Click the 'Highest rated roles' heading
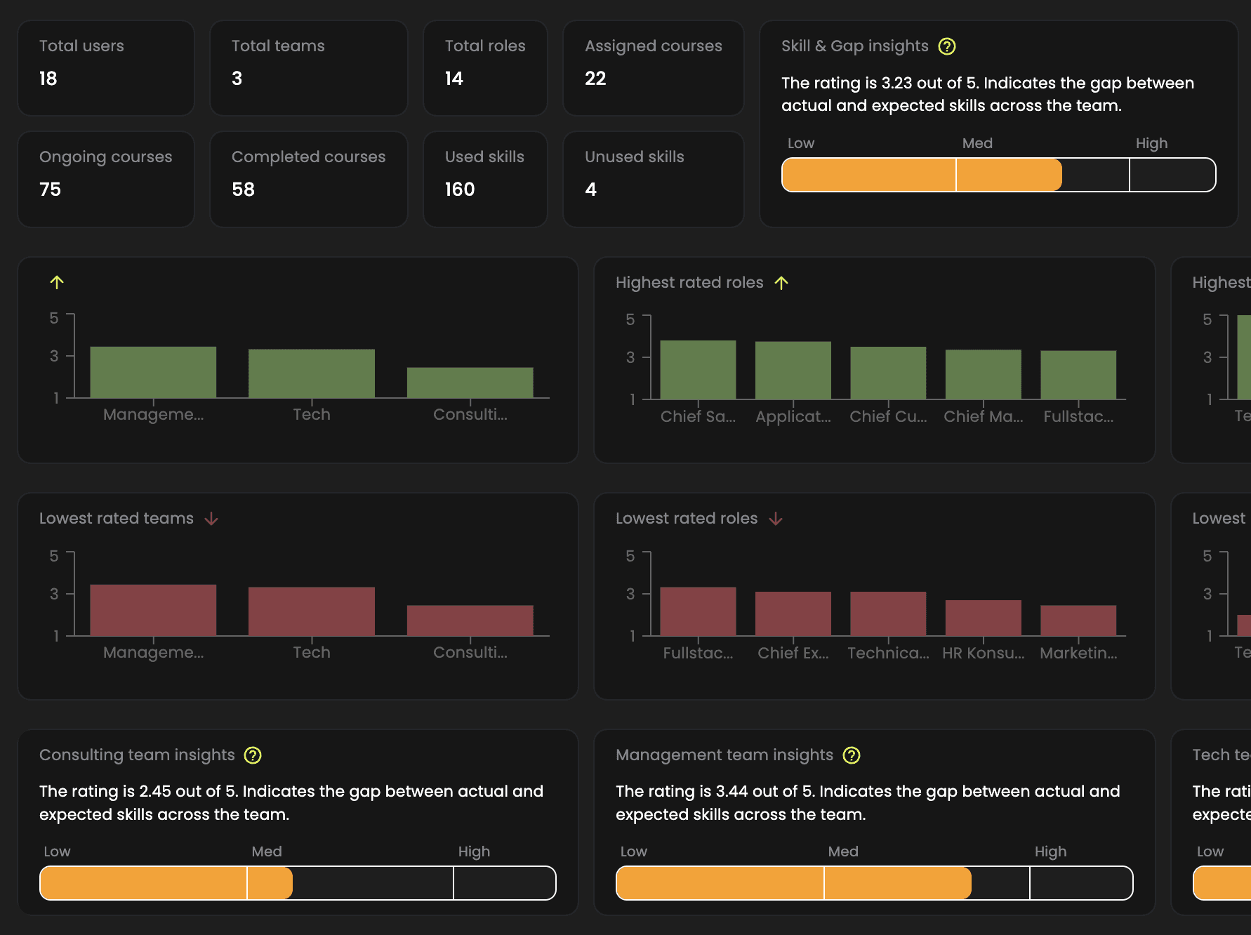 pyautogui.click(x=689, y=283)
